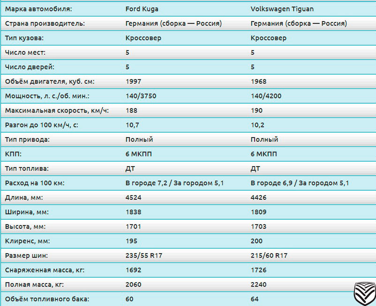Select length value 4524

tap(133, 197)
